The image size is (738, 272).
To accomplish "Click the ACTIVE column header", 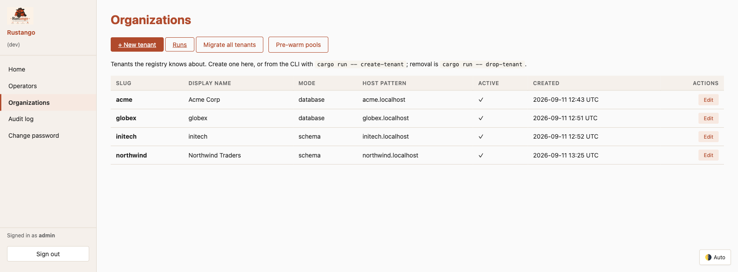I will point(488,83).
